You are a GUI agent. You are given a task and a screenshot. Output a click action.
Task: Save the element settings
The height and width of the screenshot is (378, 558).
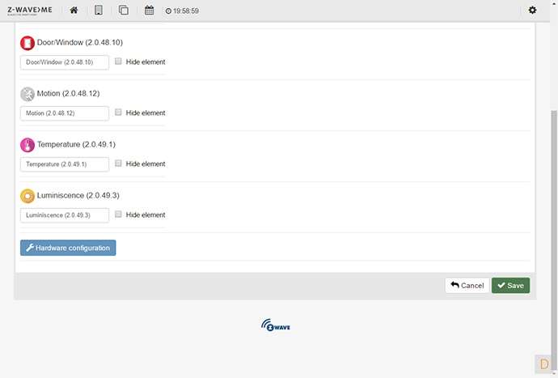click(x=510, y=286)
